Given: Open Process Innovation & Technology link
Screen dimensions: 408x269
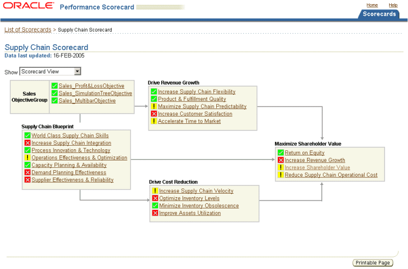Looking at the screenshot, I should [x=71, y=150].
